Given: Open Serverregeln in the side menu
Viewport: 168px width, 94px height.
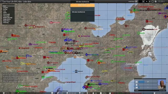Looking at the screenshot, I should [x=8, y=14].
